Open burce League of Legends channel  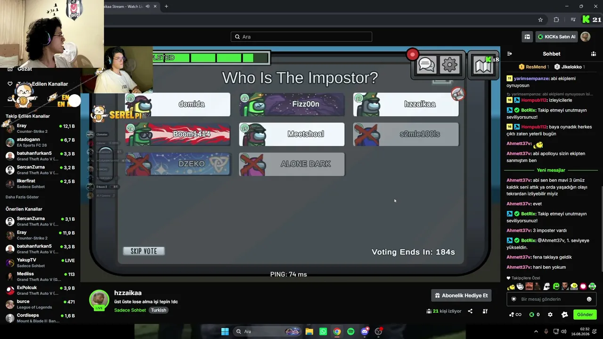(40, 304)
